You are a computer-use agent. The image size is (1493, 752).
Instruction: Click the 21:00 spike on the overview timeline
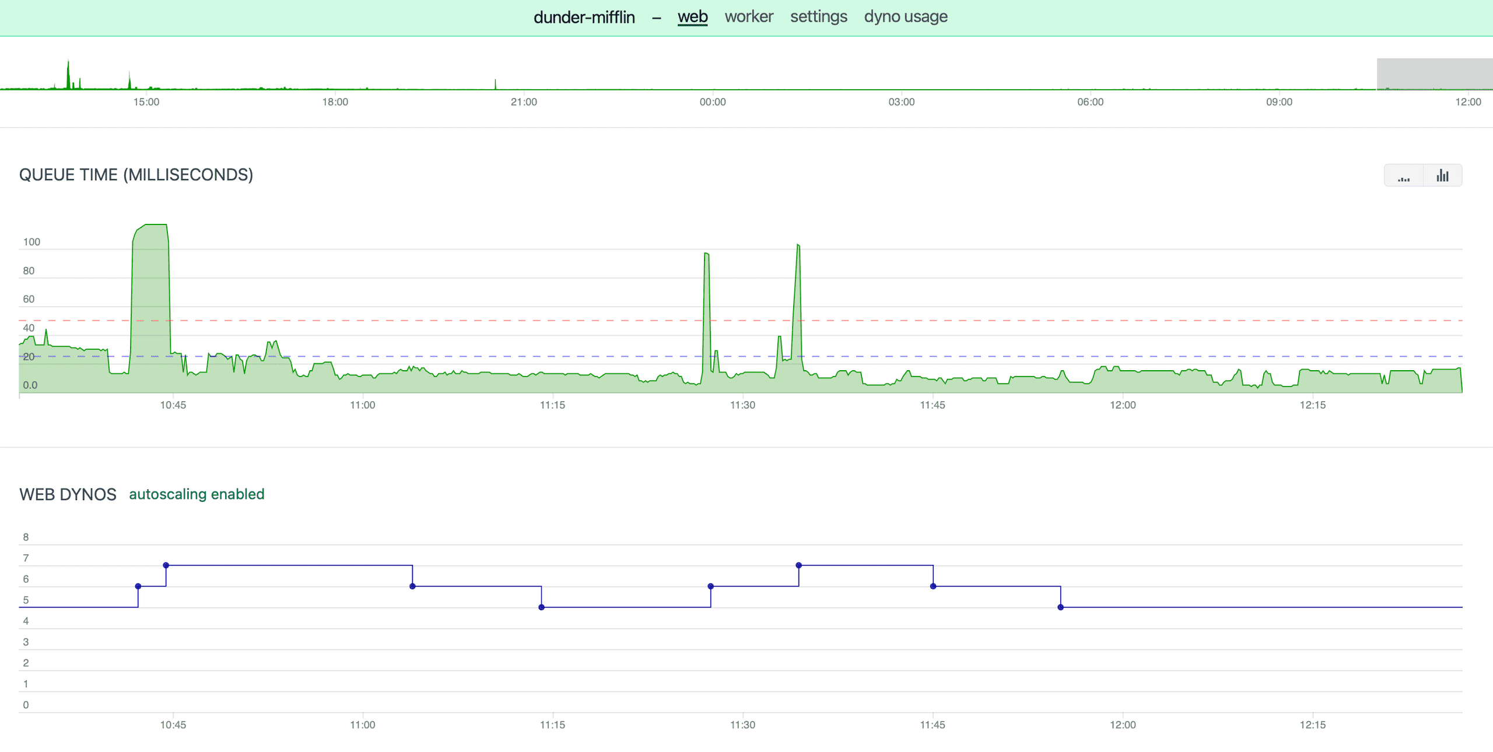pos(496,85)
